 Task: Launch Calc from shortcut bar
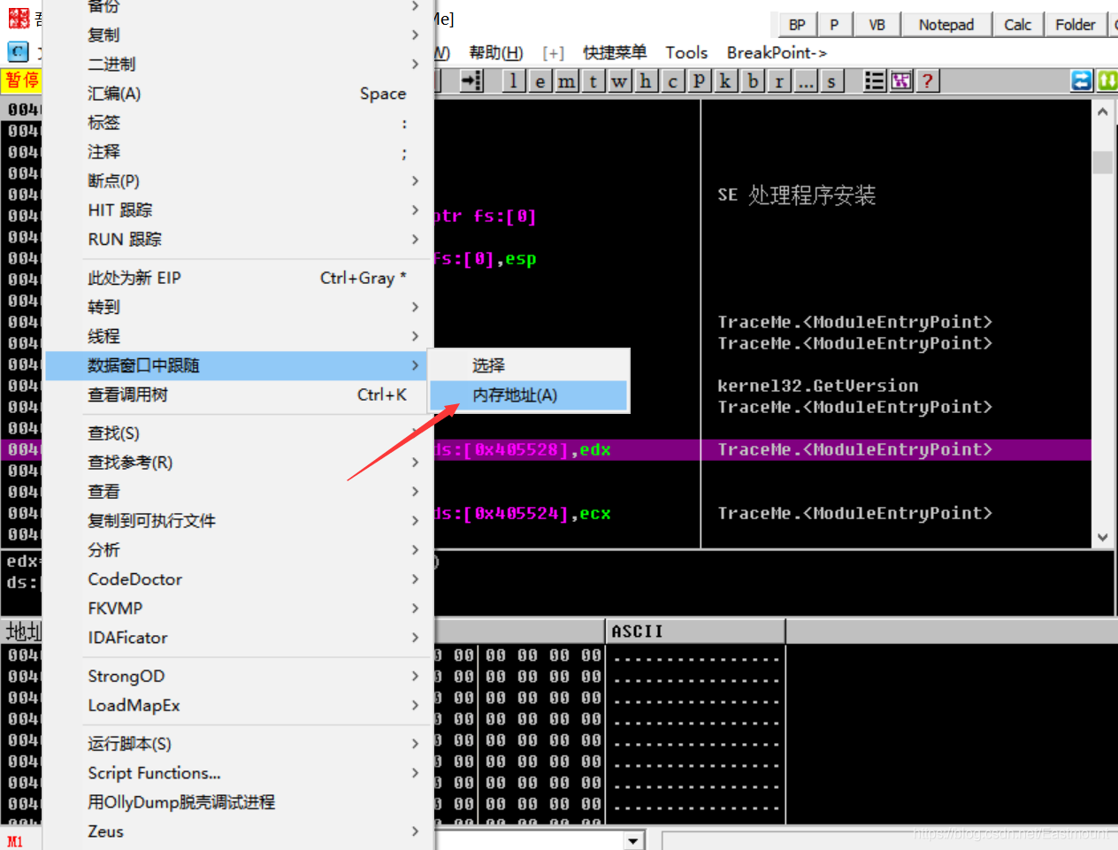(x=1018, y=25)
